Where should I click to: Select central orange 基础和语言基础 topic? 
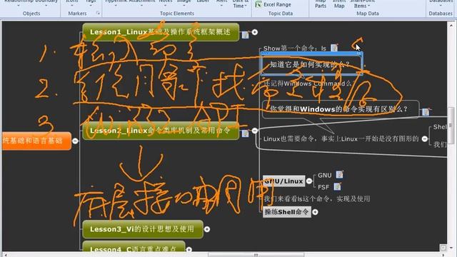36,141
